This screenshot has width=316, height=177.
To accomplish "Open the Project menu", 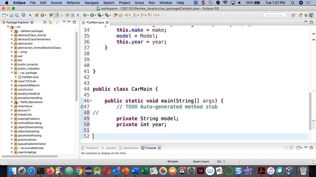I will (124, 3).
